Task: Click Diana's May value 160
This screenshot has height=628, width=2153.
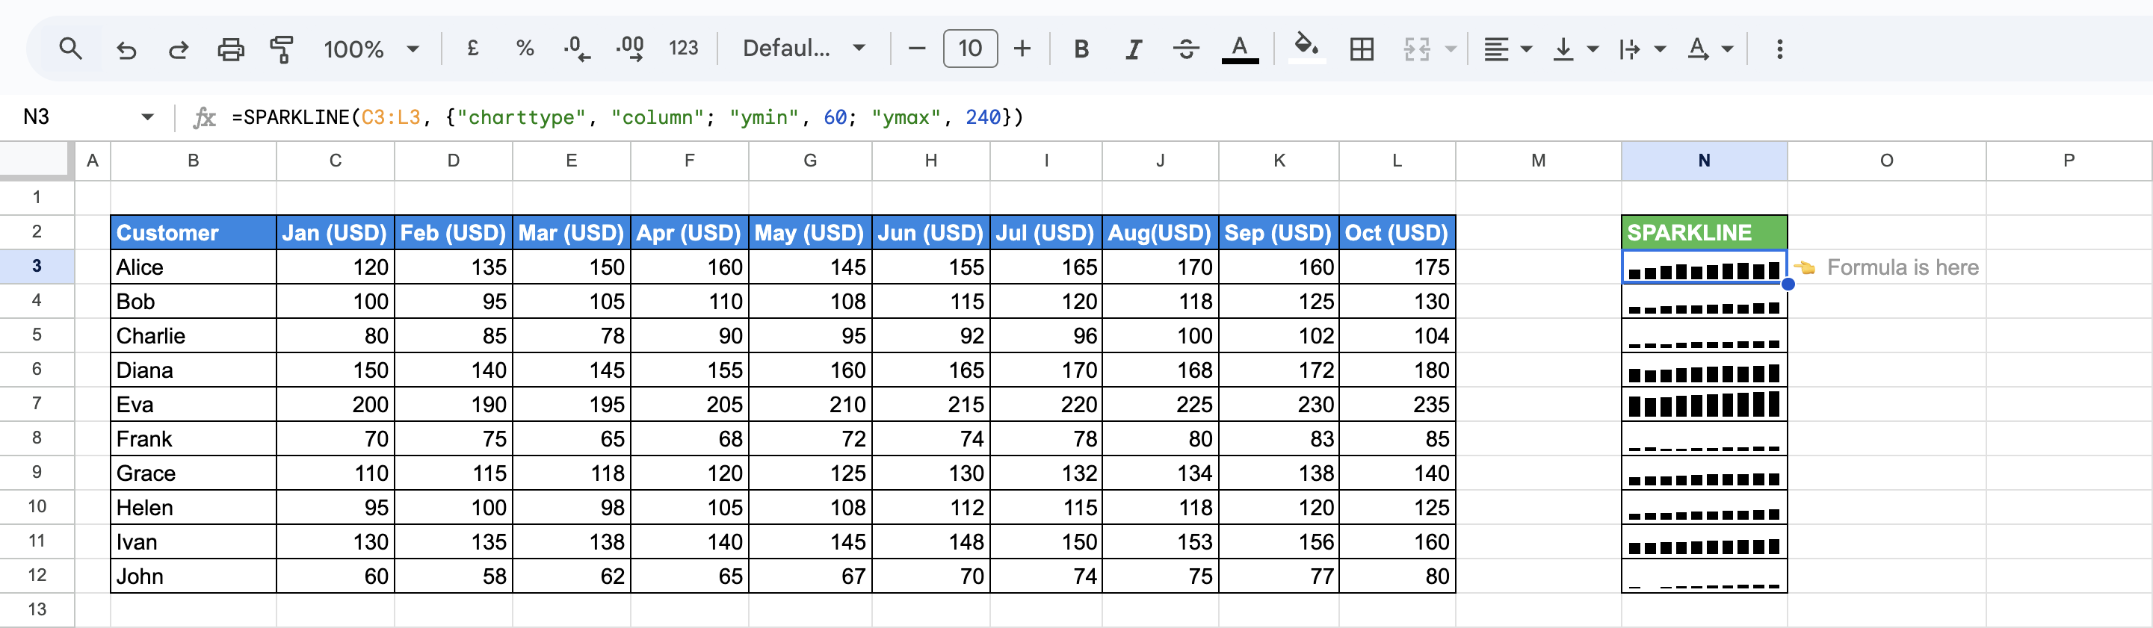Action: pos(810,370)
